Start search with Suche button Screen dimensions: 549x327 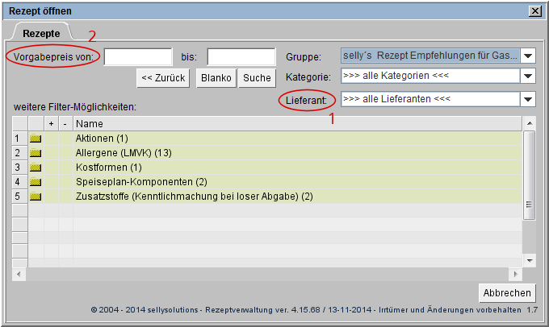[257, 78]
